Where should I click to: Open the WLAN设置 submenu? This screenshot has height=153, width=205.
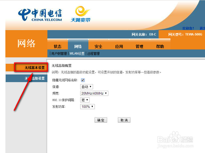click(77, 54)
